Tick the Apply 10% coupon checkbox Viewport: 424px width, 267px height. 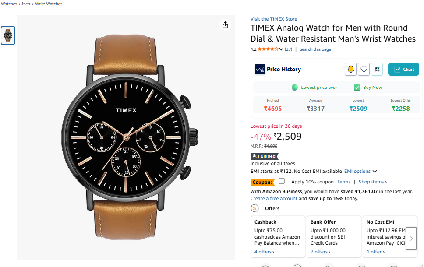pyautogui.click(x=282, y=181)
